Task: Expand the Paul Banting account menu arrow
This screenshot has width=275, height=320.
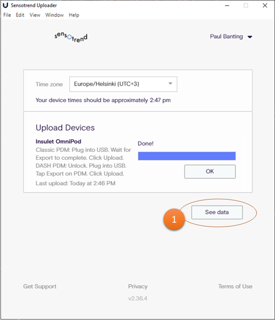Action: coord(250,37)
